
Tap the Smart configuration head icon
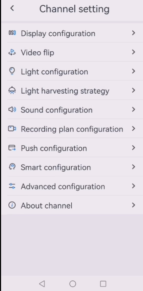pos(12,167)
